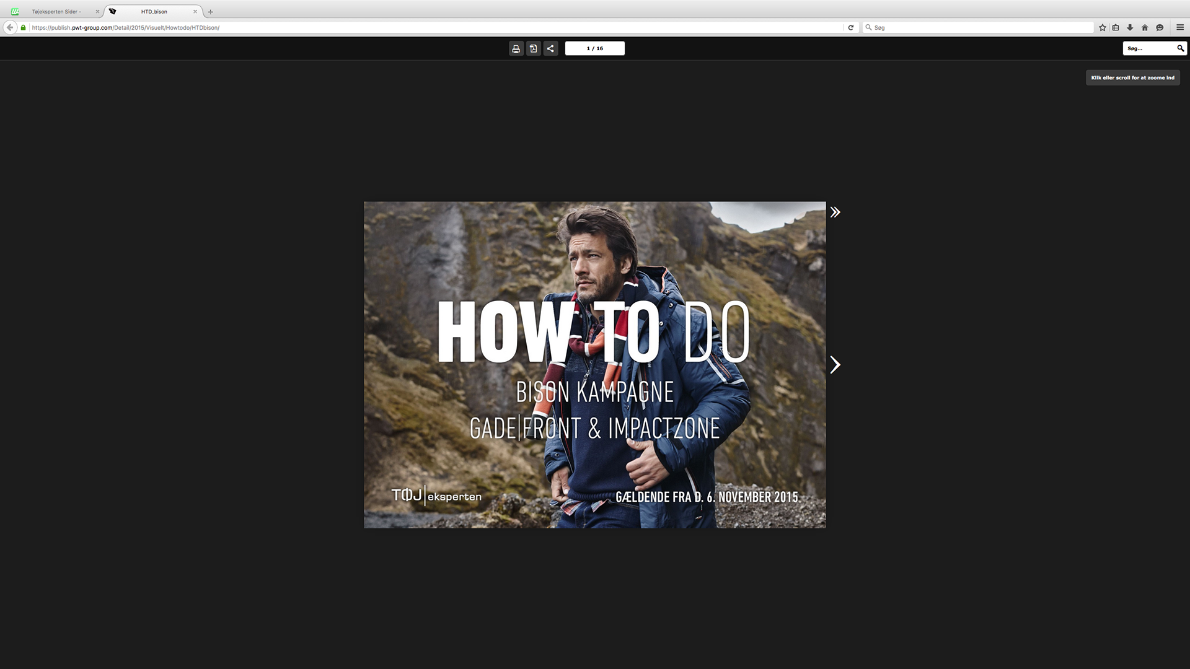Go to the next page arrow
This screenshot has height=669, width=1190.
click(835, 365)
